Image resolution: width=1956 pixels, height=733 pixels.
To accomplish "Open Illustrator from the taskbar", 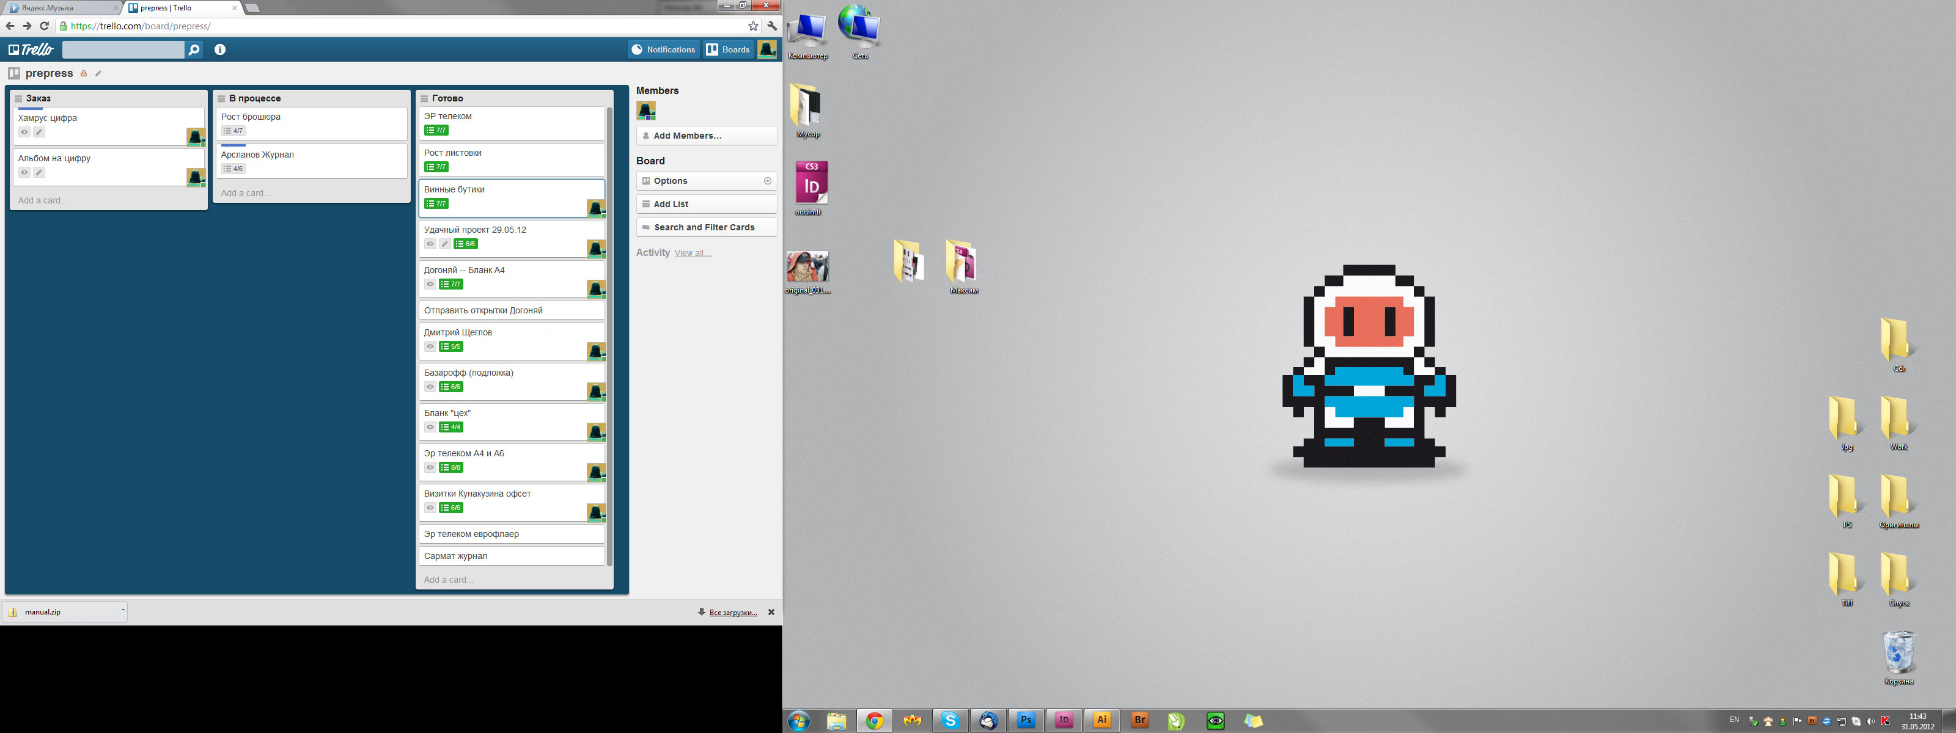I will (x=1101, y=720).
